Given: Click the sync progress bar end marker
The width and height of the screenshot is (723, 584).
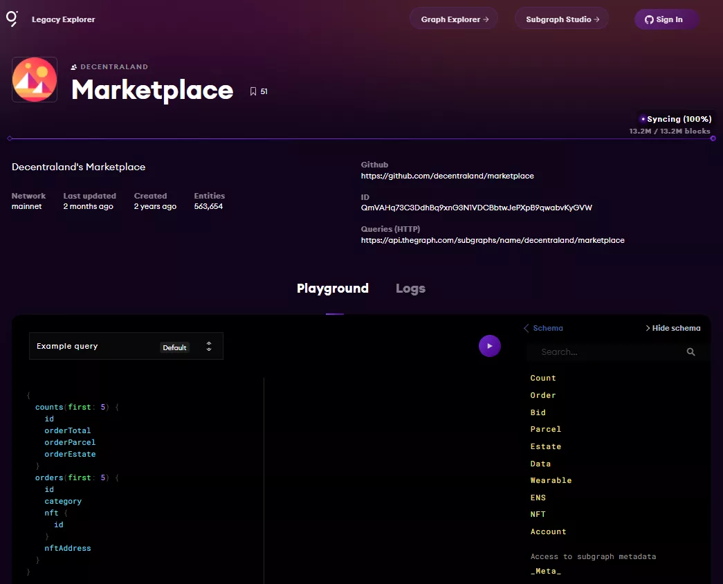Looking at the screenshot, I should 713,138.
